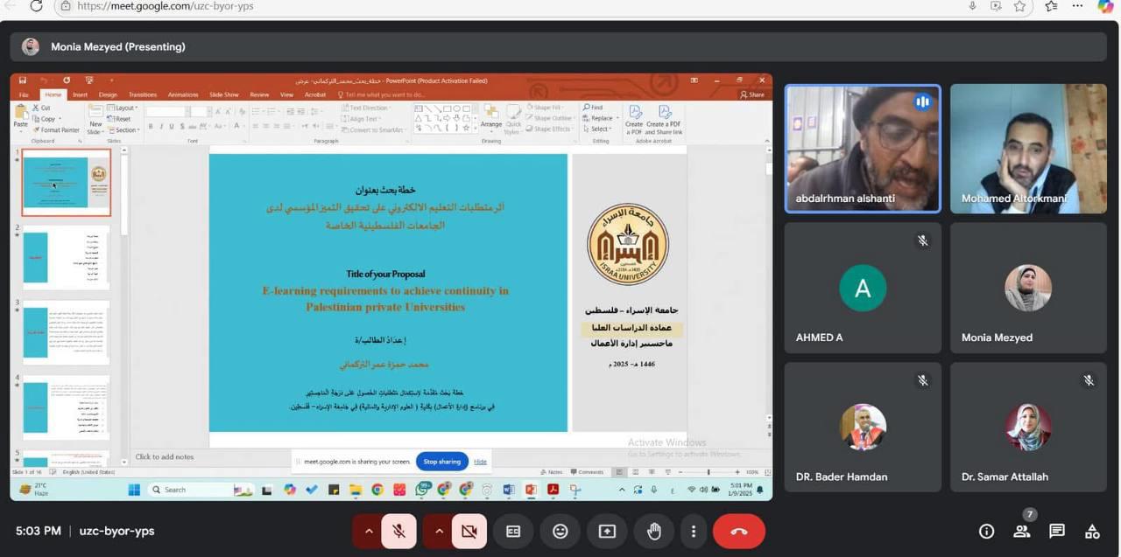This screenshot has width=1121, height=557.
Task: Click Format Painter tool
Action: (x=56, y=129)
